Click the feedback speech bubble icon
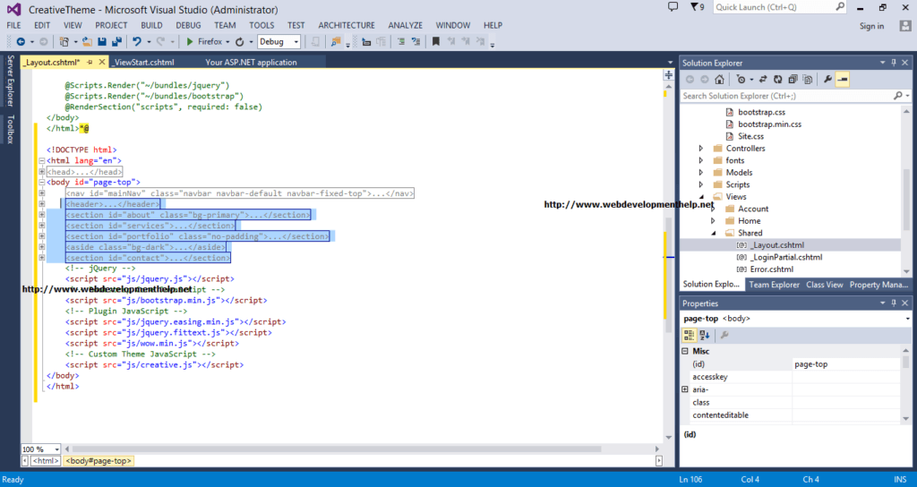 673,7
